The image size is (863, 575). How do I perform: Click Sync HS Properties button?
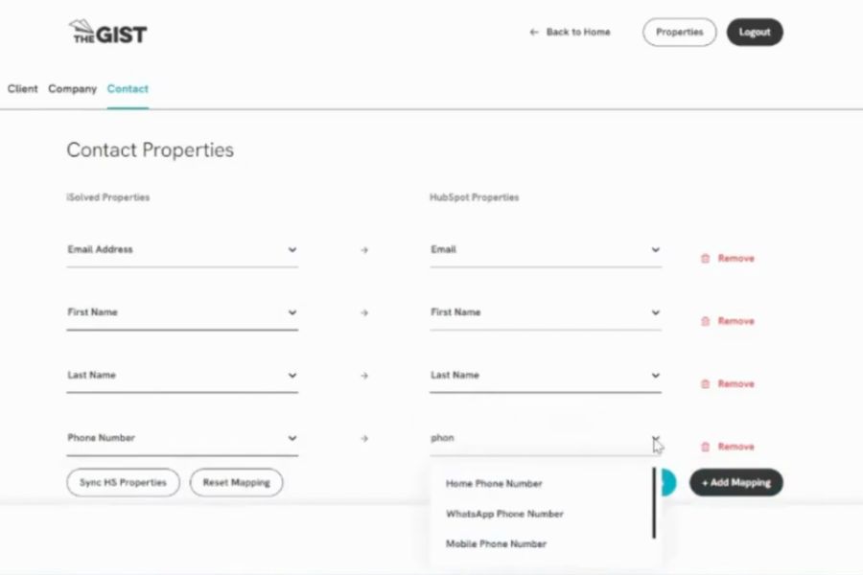(x=123, y=483)
